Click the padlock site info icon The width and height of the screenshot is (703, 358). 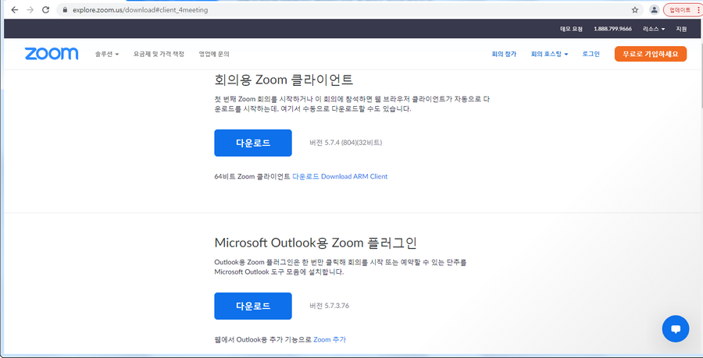pos(65,10)
